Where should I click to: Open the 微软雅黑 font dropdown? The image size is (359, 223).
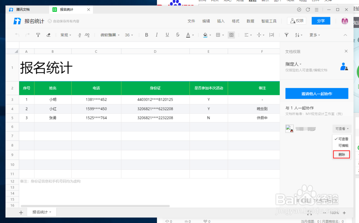(110, 35)
